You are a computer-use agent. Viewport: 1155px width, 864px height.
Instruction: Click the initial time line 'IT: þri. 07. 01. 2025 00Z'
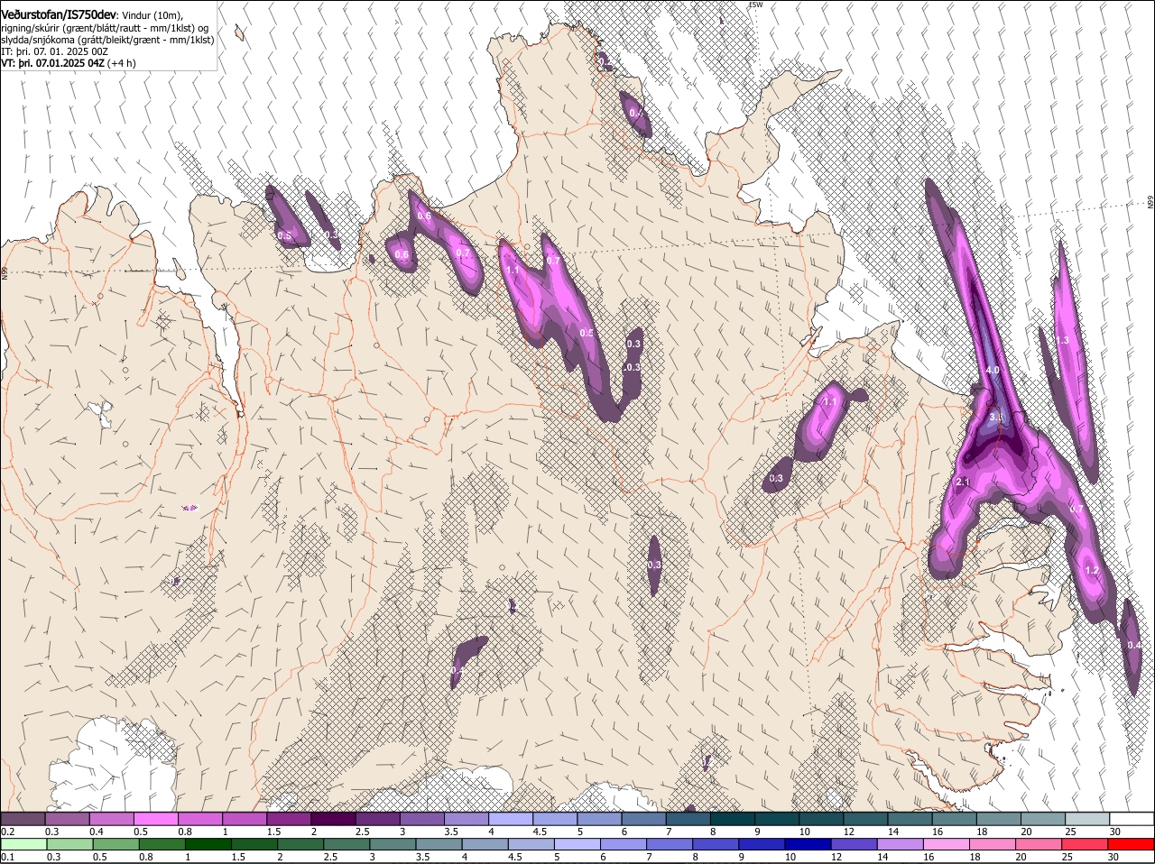tap(55, 51)
